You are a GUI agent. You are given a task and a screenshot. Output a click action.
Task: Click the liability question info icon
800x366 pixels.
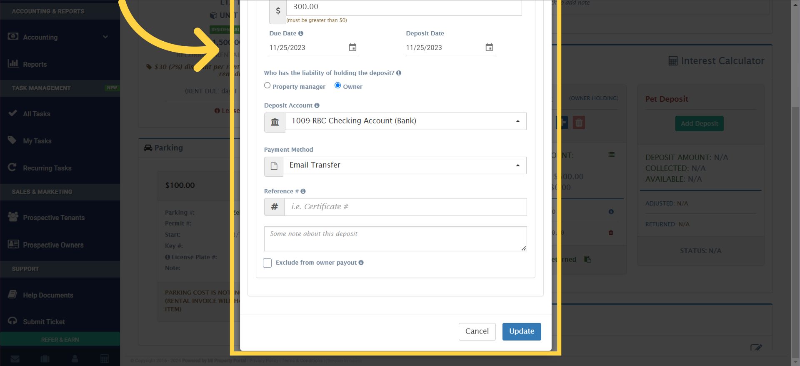click(x=399, y=73)
